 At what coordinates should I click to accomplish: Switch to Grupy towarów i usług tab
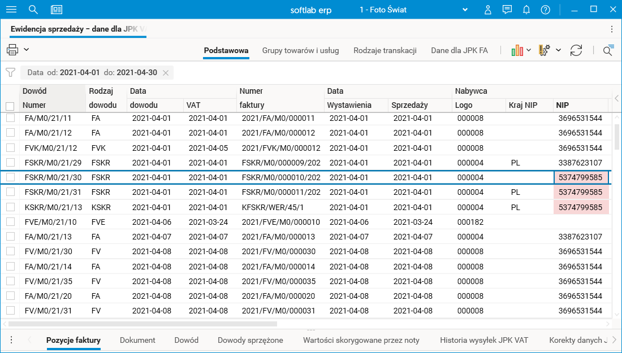(300, 50)
